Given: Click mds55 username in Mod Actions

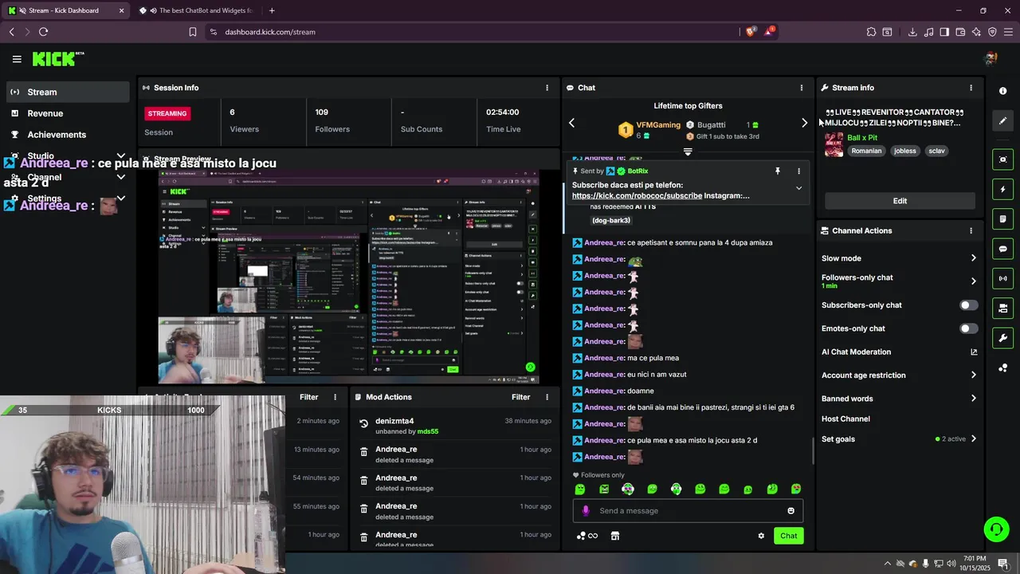Looking at the screenshot, I should coord(428,431).
